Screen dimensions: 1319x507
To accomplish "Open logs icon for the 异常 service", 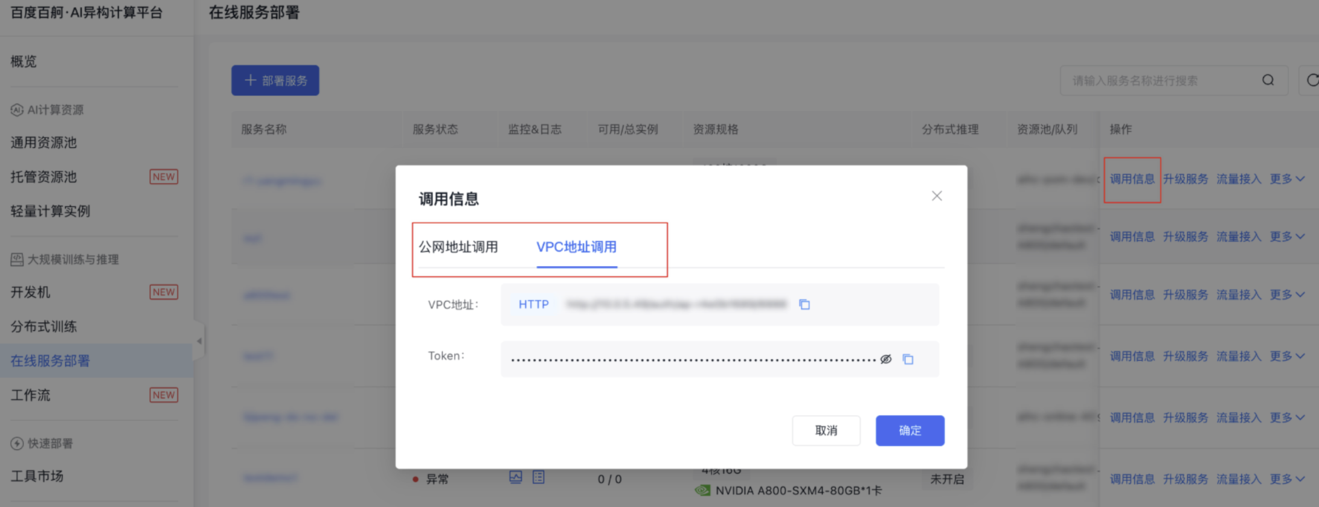I will [538, 477].
